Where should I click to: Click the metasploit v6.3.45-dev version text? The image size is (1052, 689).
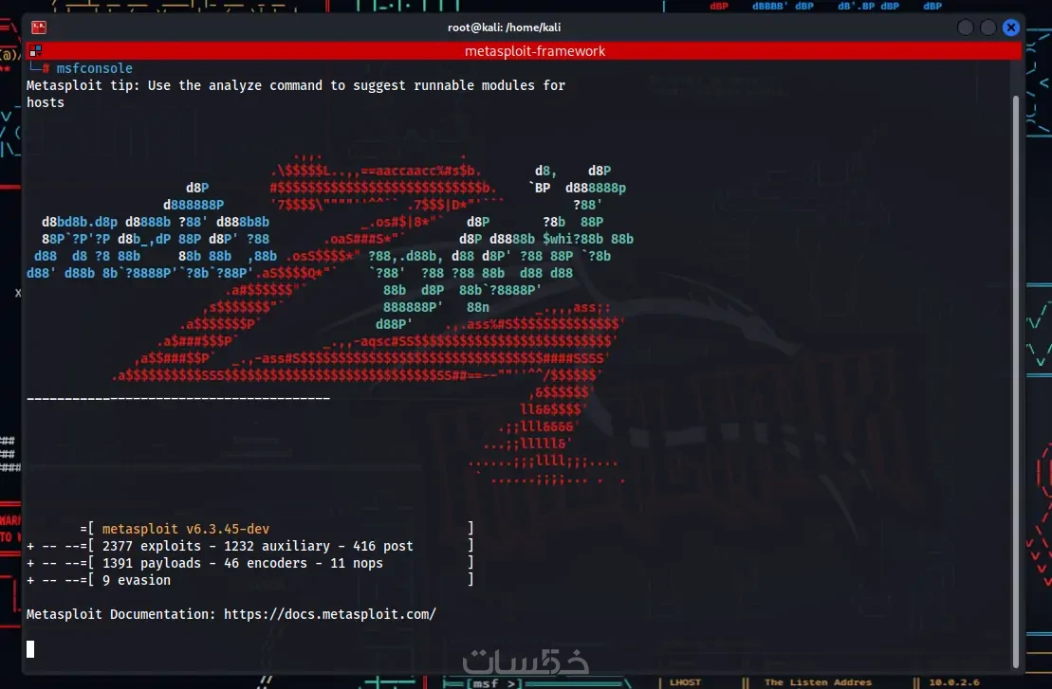[186, 529]
